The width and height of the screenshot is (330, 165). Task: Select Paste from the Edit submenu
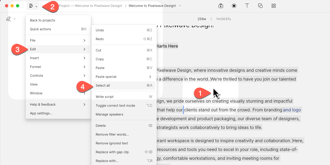click(x=124, y=68)
